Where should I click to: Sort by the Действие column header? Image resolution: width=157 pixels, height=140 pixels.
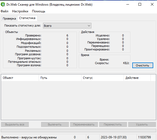coord(137,78)
